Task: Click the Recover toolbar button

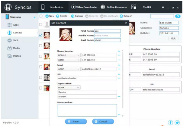Action: (91, 16)
